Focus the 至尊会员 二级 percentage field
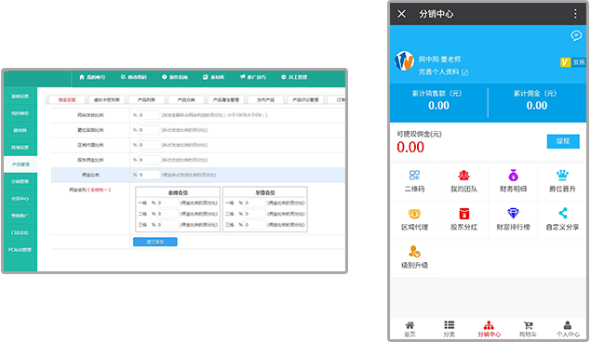 tap(255, 214)
